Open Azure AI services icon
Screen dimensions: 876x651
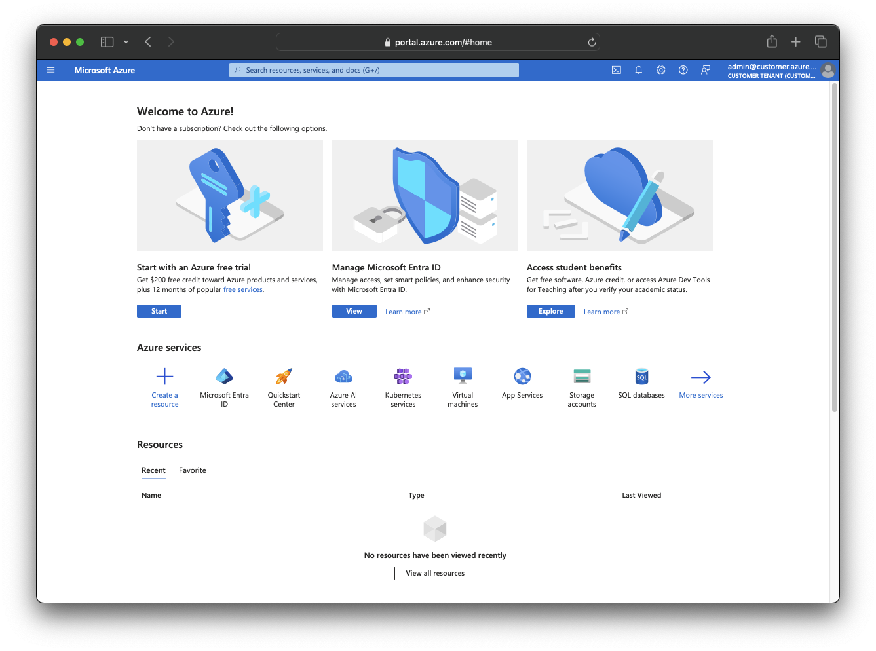(x=343, y=376)
